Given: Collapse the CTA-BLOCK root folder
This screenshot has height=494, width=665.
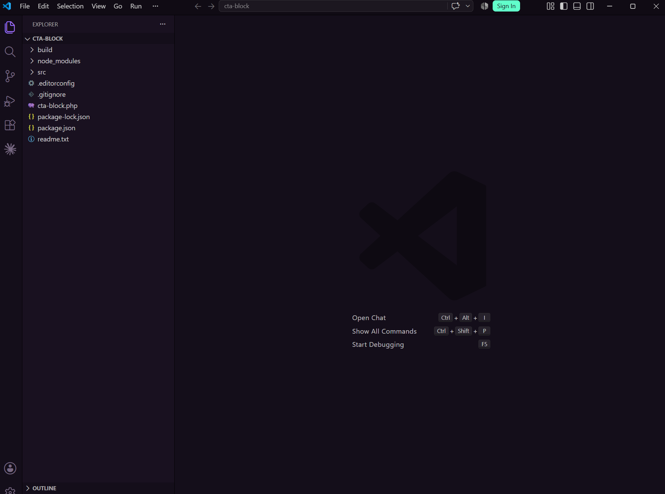Looking at the screenshot, I should coord(98,39).
